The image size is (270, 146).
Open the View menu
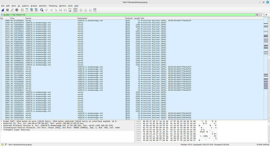click(x=13, y=6)
